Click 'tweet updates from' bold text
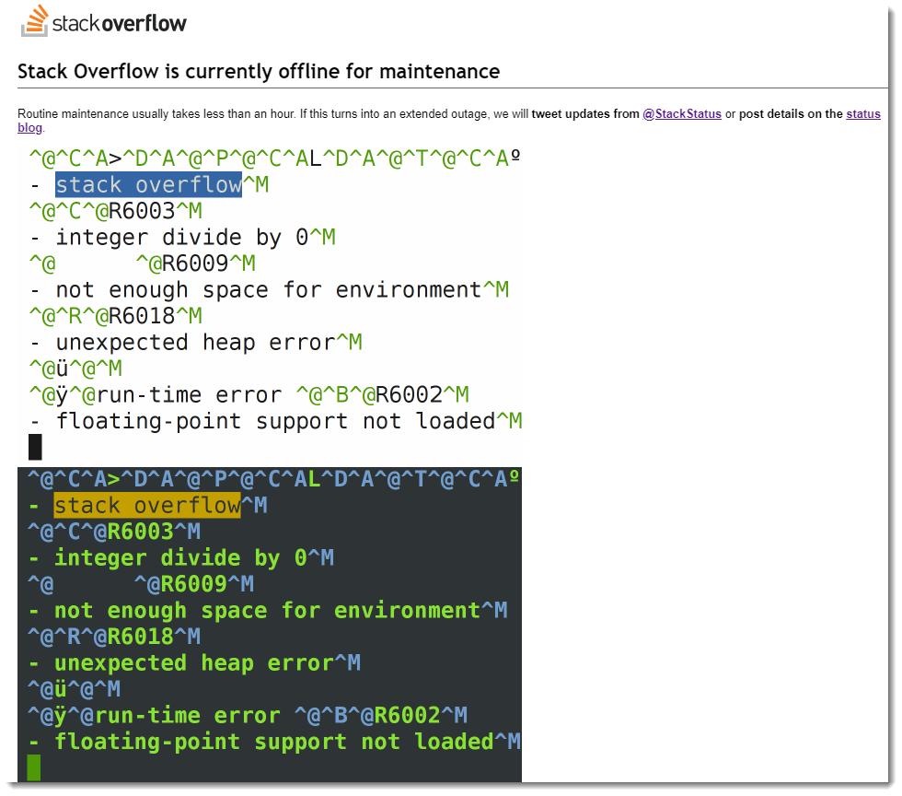This screenshot has width=902, height=796. point(585,113)
